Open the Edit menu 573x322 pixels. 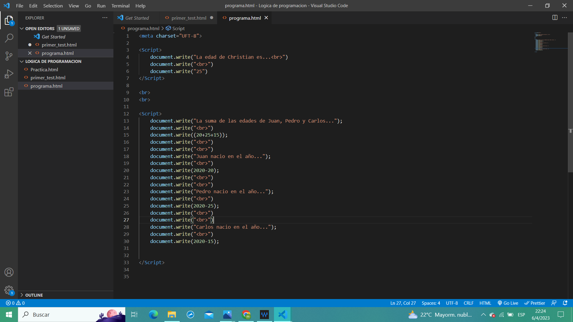(33, 6)
